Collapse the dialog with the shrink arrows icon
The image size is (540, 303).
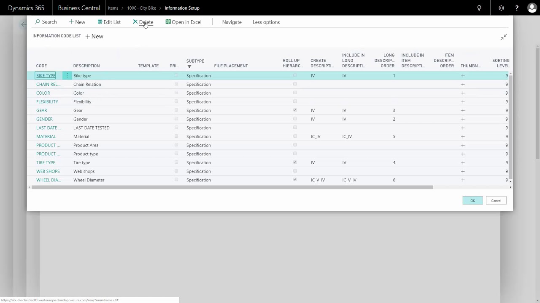click(504, 37)
